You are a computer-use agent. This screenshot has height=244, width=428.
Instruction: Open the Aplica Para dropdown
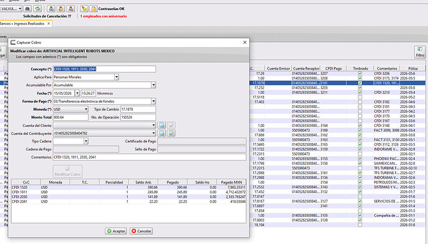click(117, 77)
